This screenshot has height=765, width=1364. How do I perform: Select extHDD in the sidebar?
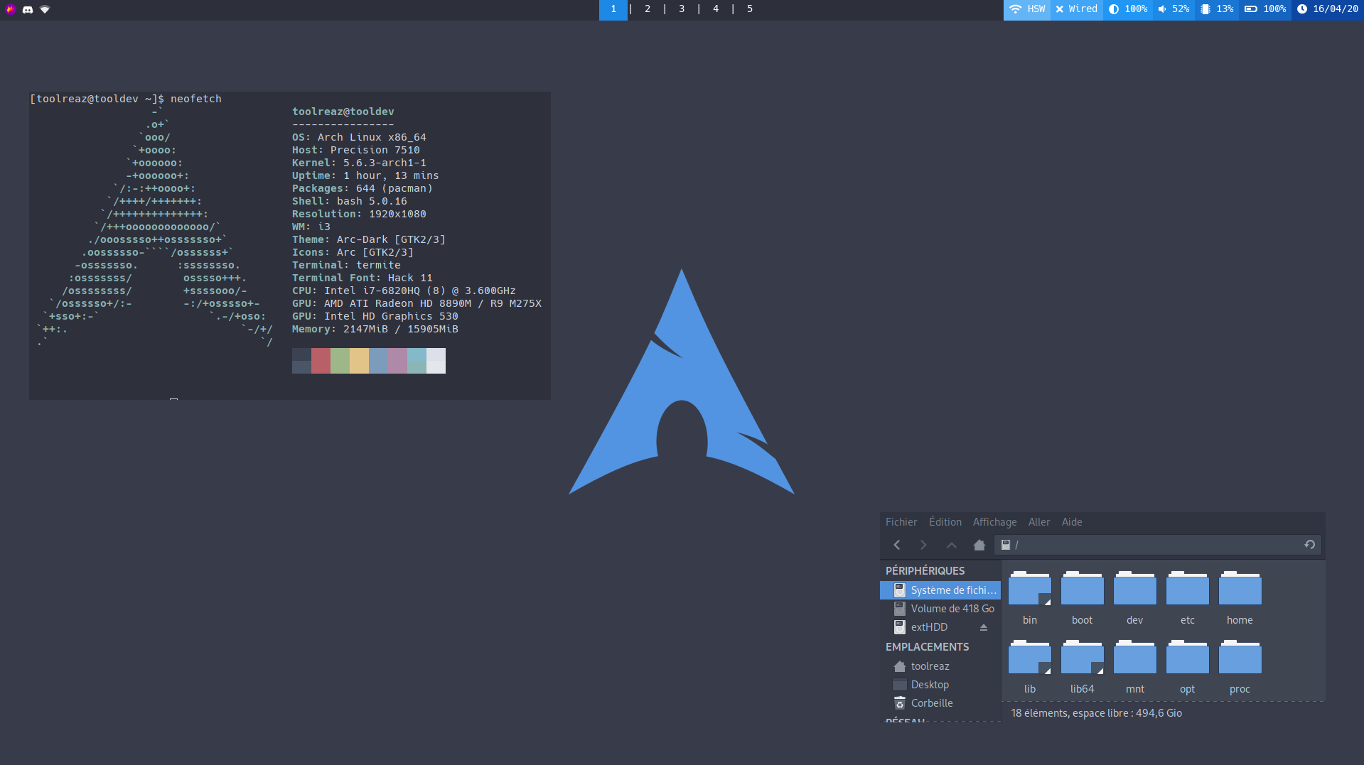[929, 627]
